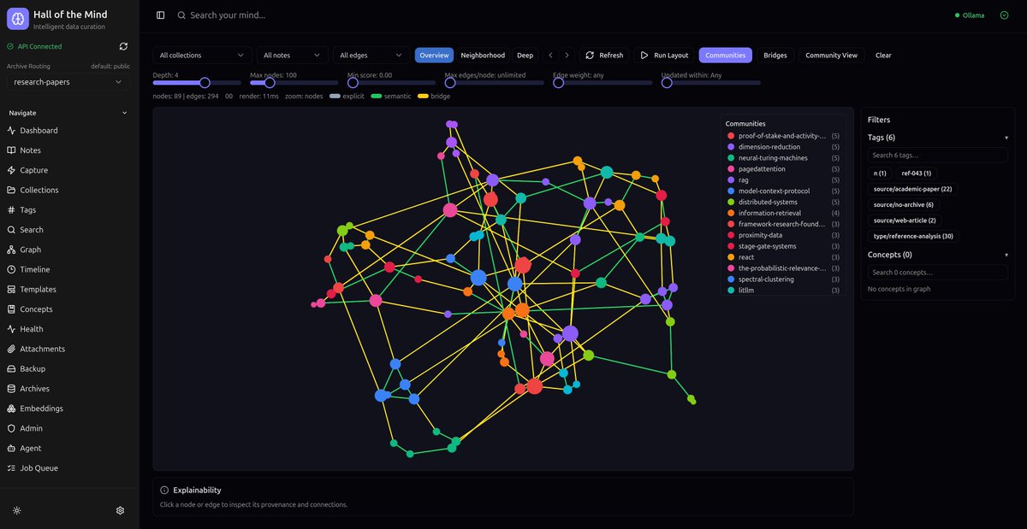
Task: Toggle the Communities highlight button
Action: tap(726, 56)
